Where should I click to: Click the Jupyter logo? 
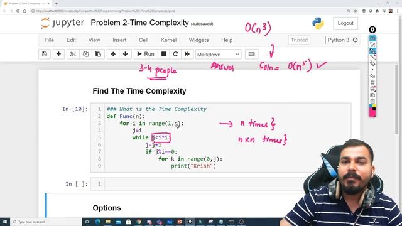click(62, 23)
